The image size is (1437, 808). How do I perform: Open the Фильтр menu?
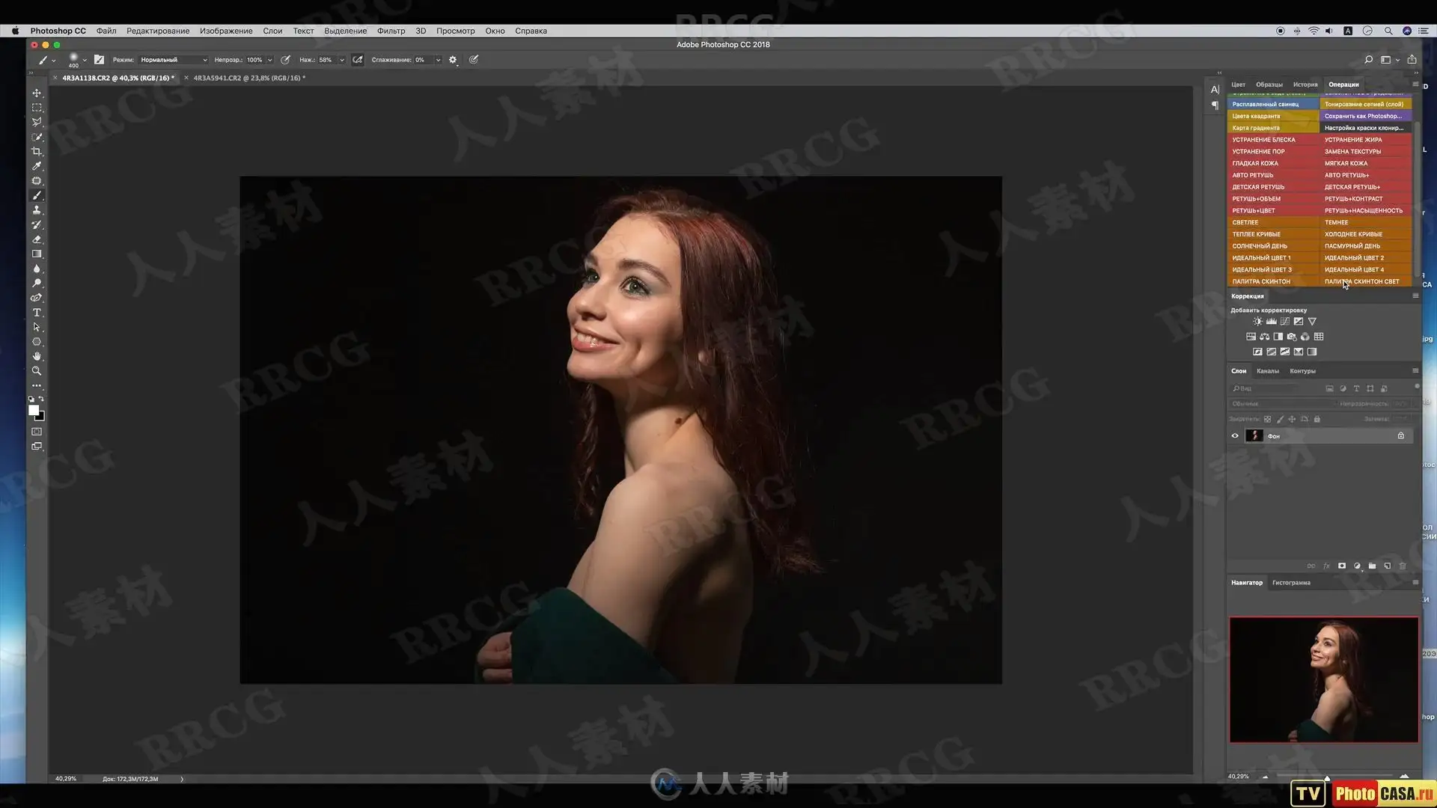(391, 31)
